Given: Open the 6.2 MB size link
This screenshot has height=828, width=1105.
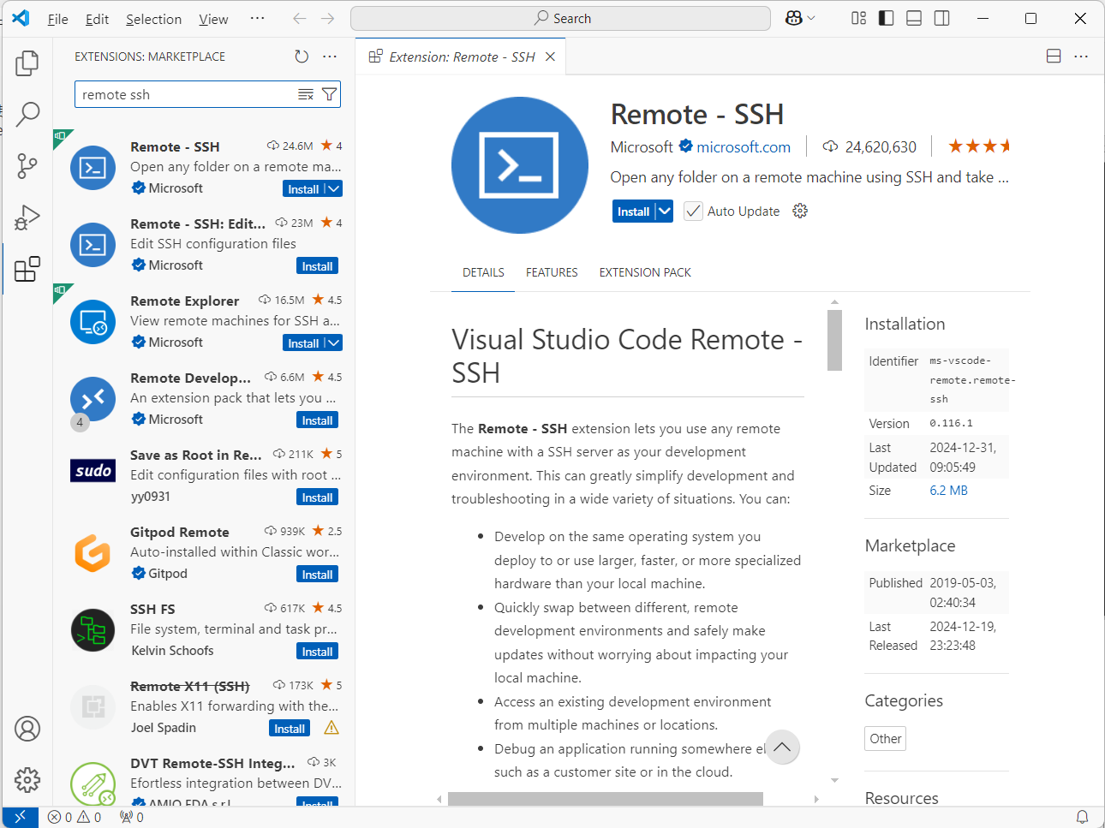Looking at the screenshot, I should tap(948, 491).
